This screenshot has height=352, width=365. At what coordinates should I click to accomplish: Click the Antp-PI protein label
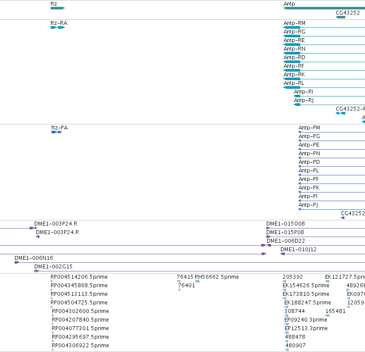coord(308,196)
